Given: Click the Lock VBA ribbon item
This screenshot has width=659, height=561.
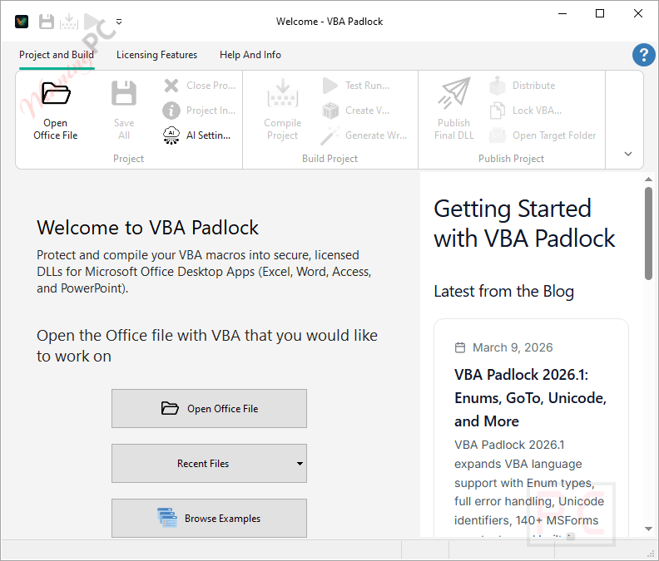Looking at the screenshot, I should [x=525, y=111].
